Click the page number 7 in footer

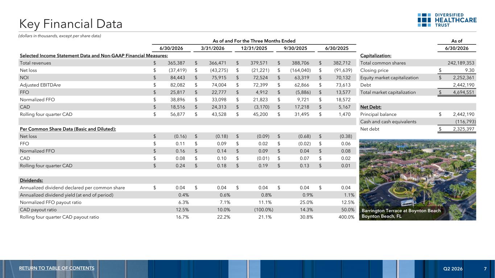485,268
